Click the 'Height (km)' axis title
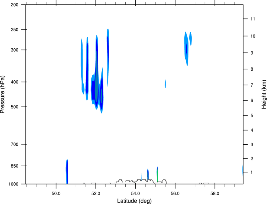The width and height of the screenshot is (267, 204). (x=264, y=94)
